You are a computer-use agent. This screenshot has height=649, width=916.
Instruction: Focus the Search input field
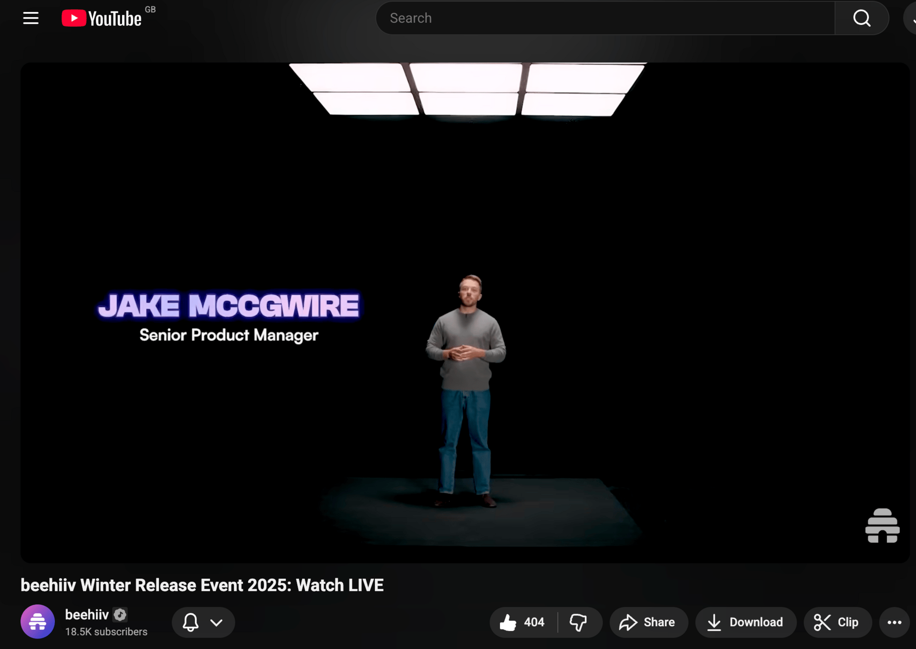coord(606,18)
